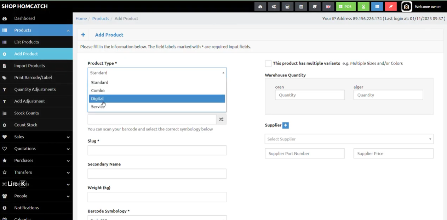
Task: Click the red eraser icon in top bar
Action: (391, 7)
